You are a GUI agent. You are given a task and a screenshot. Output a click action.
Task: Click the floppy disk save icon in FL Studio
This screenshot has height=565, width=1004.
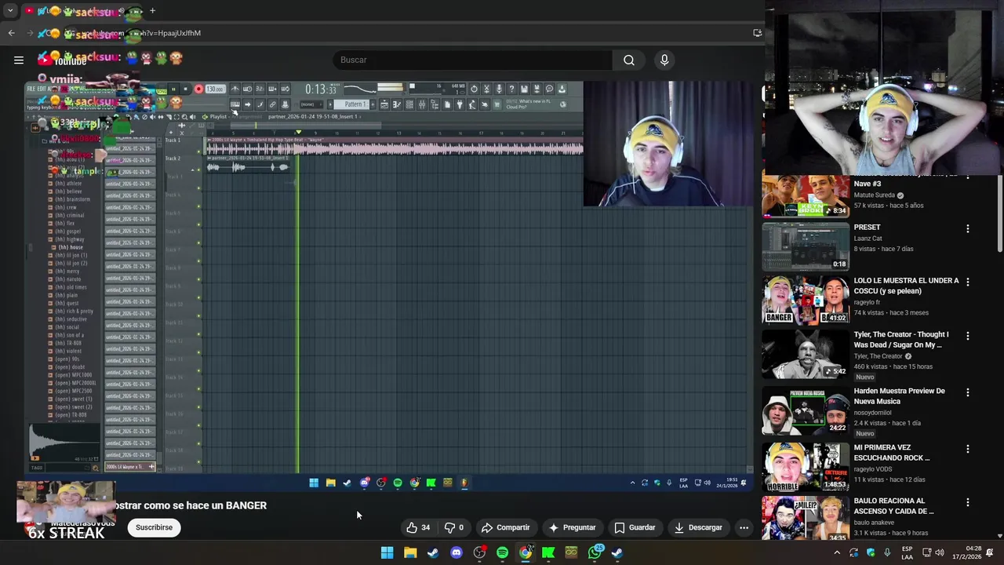pyautogui.click(x=524, y=89)
